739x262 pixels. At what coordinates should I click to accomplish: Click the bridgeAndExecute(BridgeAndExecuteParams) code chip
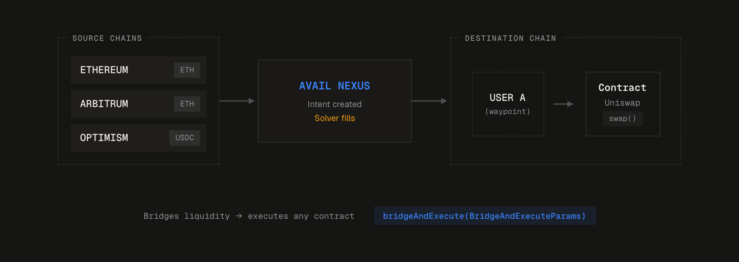[x=485, y=216]
